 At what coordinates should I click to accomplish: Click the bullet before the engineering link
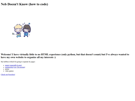[3, 67]
